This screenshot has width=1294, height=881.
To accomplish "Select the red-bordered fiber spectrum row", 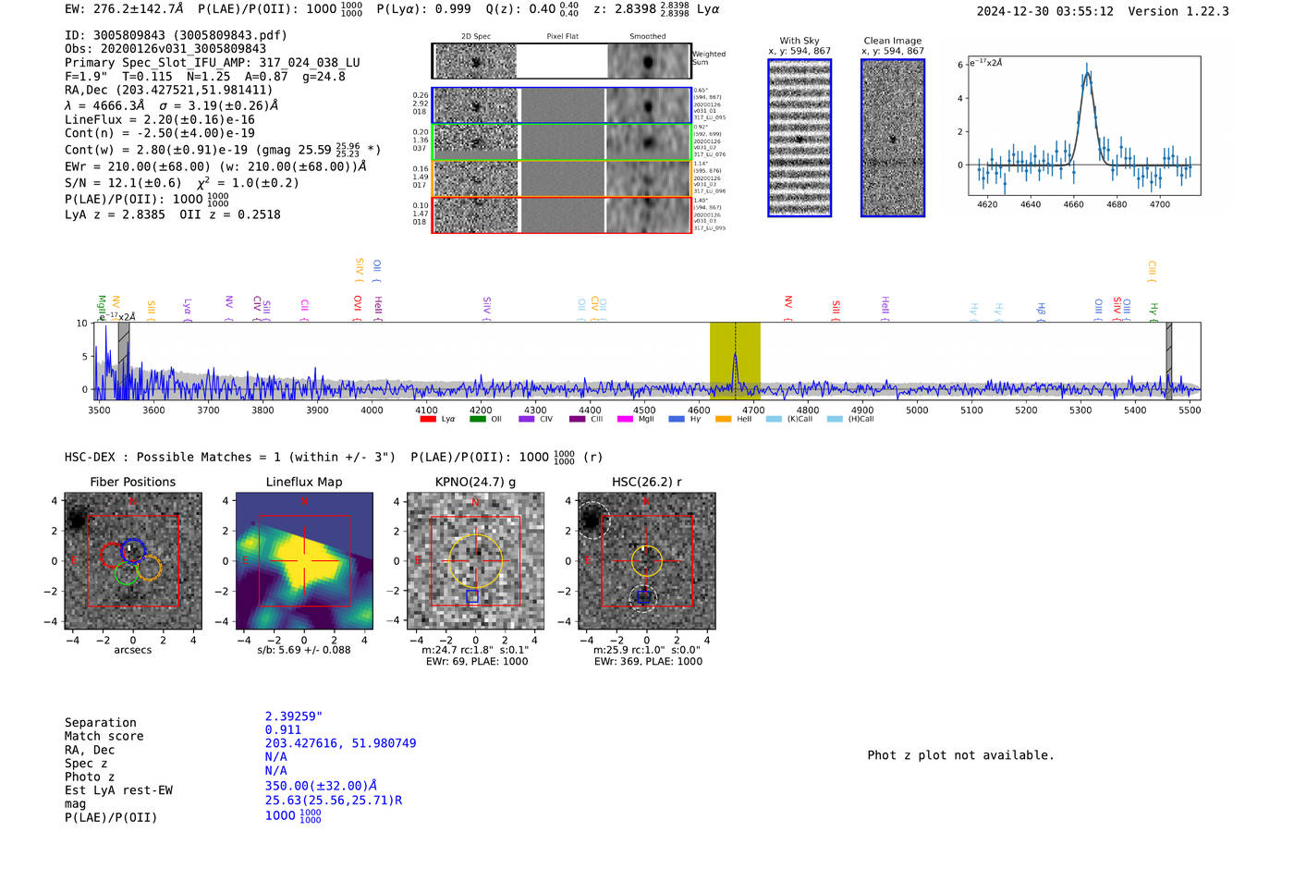I will click(x=561, y=214).
